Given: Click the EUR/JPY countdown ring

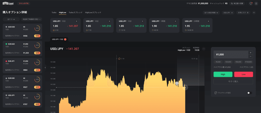Looking at the screenshot, I should [37, 62].
